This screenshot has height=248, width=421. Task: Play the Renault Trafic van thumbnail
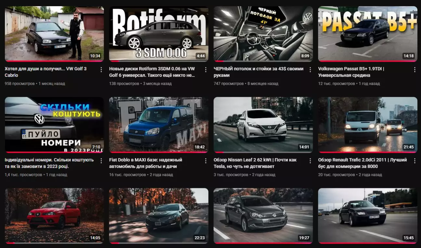click(368, 125)
